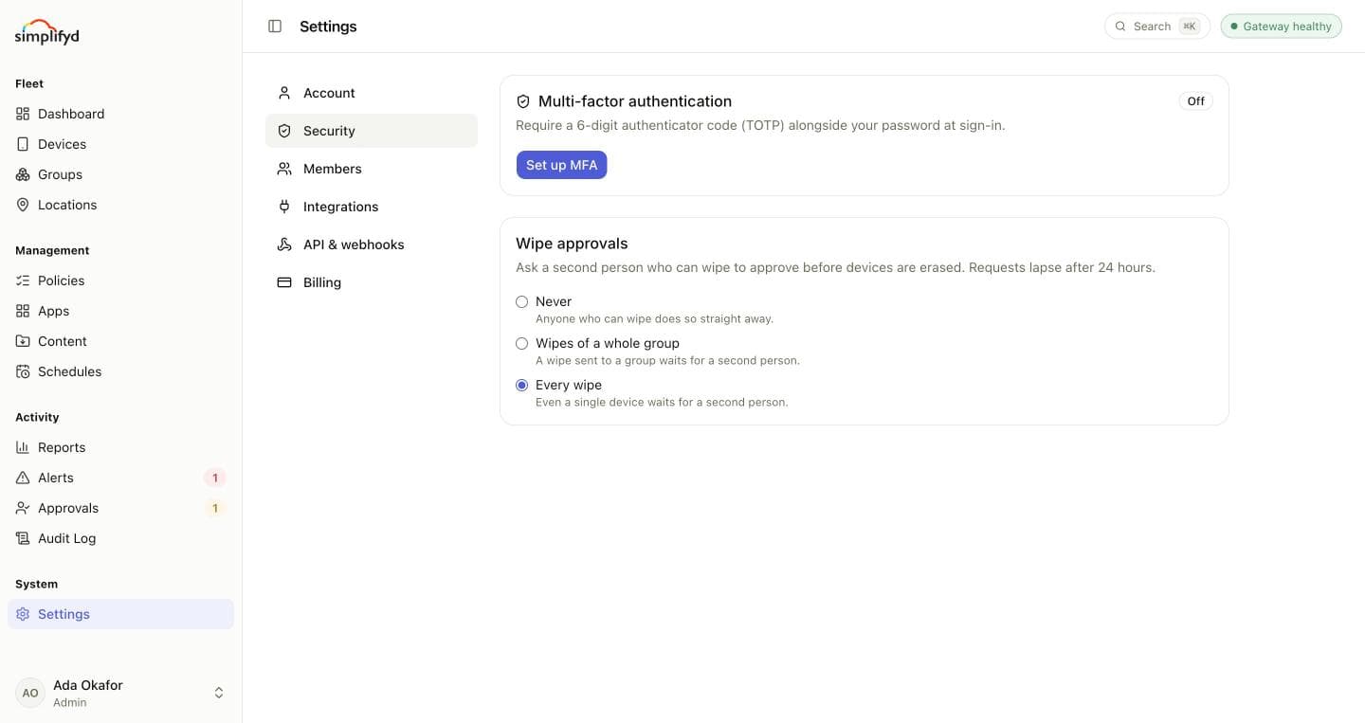This screenshot has width=1365, height=723.
Task: Click the Locations pin icon
Action: pyautogui.click(x=23, y=205)
